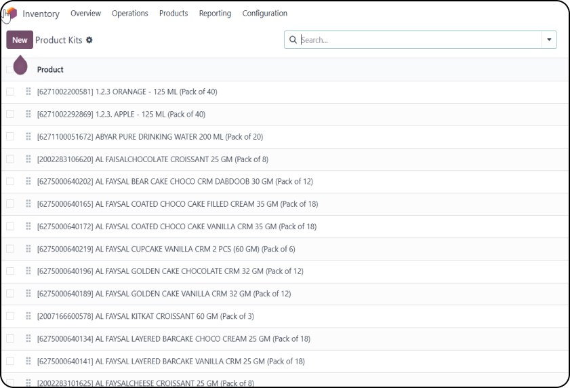Open the Operations dropdown menu
This screenshot has width=570, height=388.
[x=129, y=14]
